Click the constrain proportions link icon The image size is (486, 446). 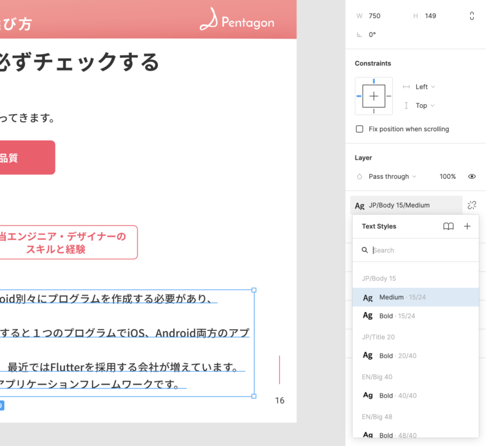[x=472, y=16]
